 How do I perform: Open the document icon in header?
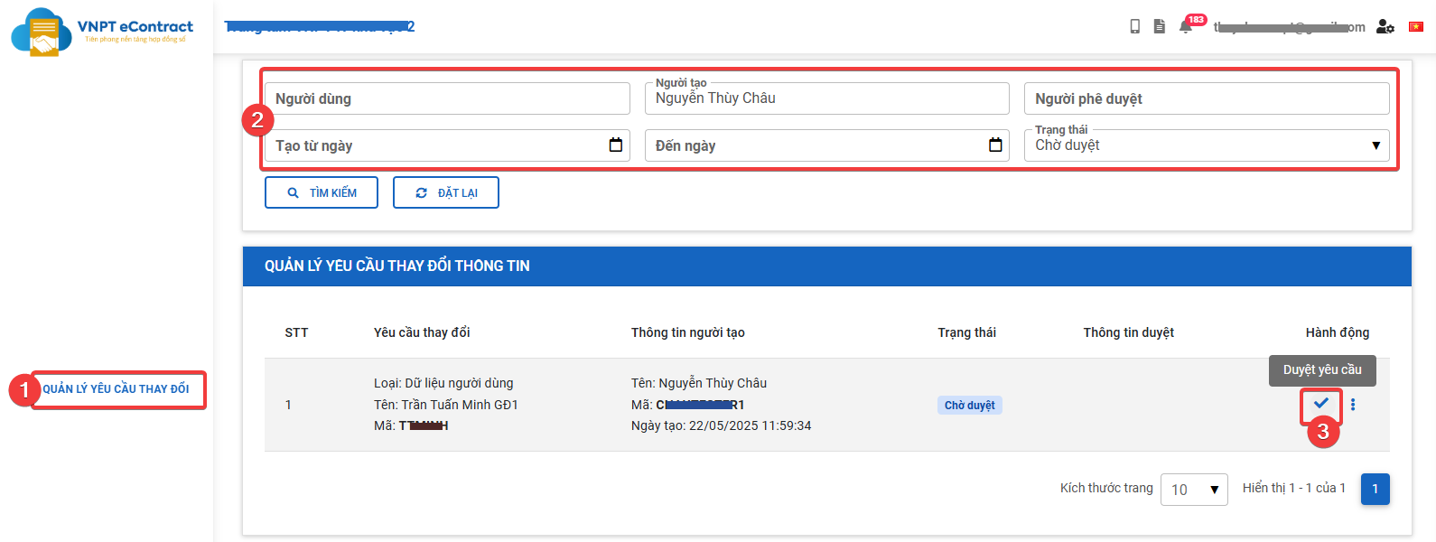[x=1160, y=27]
